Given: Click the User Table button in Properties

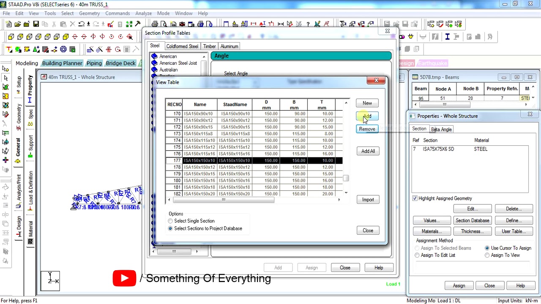Looking at the screenshot, I should [514, 231].
